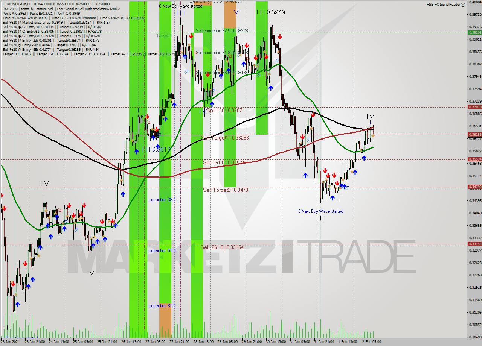Click the '24 Jan 13:00' time axis label
482x346 pixels.
pos(59,342)
